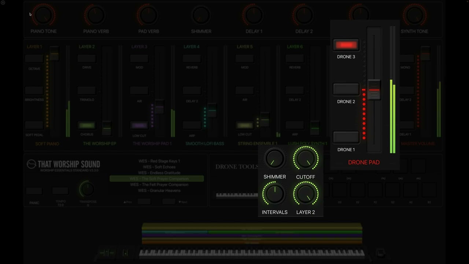Adjust the PIANO VERB knob

coord(96,16)
